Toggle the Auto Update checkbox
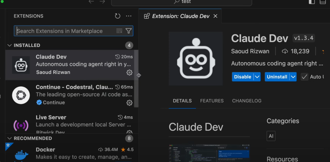The width and height of the screenshot is (330, 162). coord(304,77)
